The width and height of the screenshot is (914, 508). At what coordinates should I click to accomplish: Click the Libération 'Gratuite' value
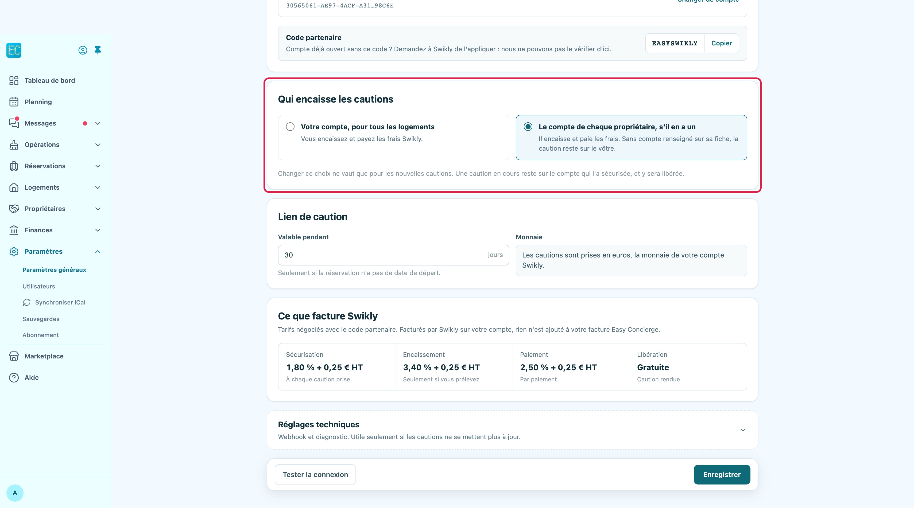pos(653,367)
